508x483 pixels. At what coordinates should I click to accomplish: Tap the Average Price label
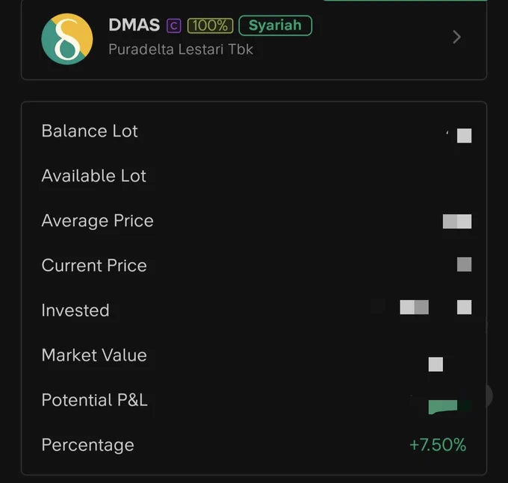[x=98, y=221]
